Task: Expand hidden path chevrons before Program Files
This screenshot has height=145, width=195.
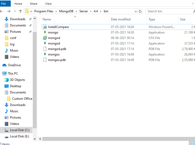Action: (x=31, y=11)
